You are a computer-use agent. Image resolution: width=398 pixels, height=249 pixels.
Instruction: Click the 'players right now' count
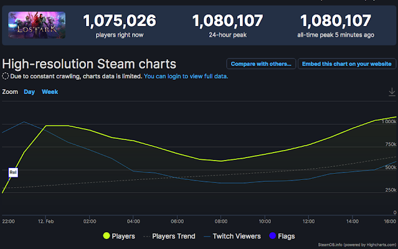pyautogui.click(x=119, y=21)
